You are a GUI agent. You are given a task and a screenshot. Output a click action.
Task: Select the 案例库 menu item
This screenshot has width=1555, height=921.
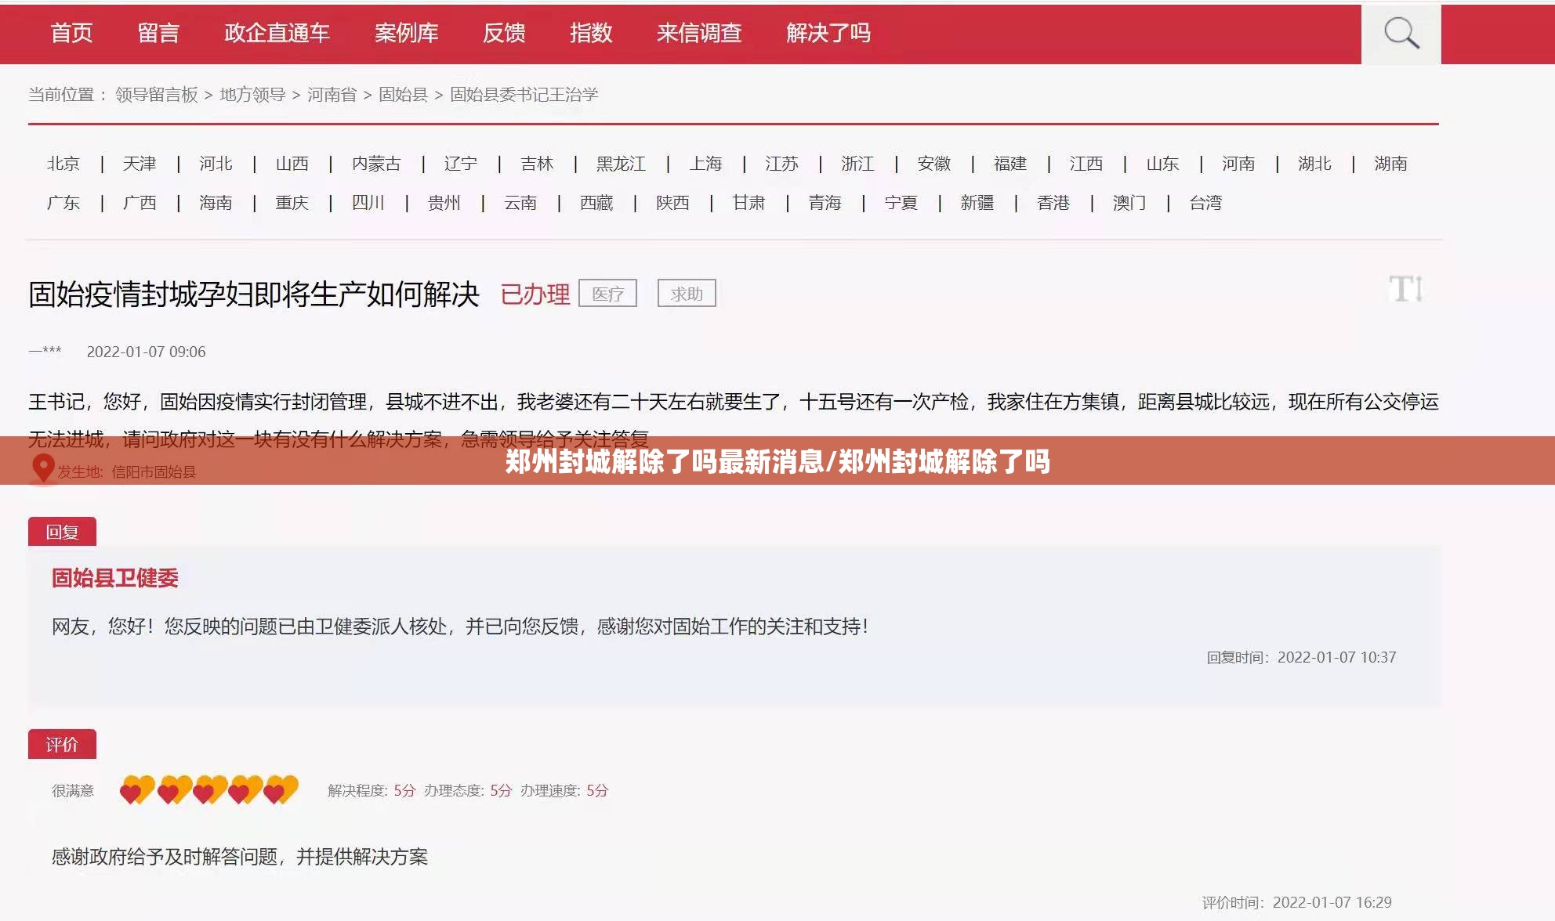click(x=406, y=33)
